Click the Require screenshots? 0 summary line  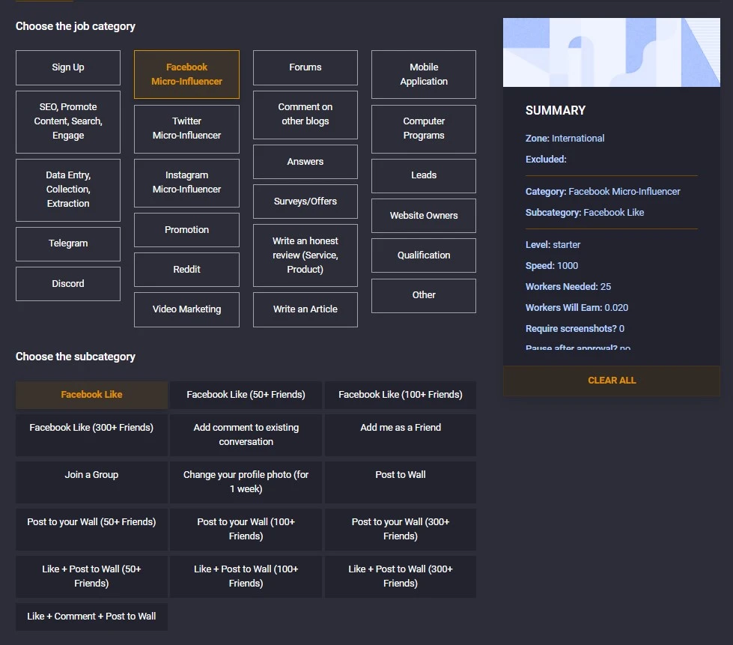tap(575, 329)
